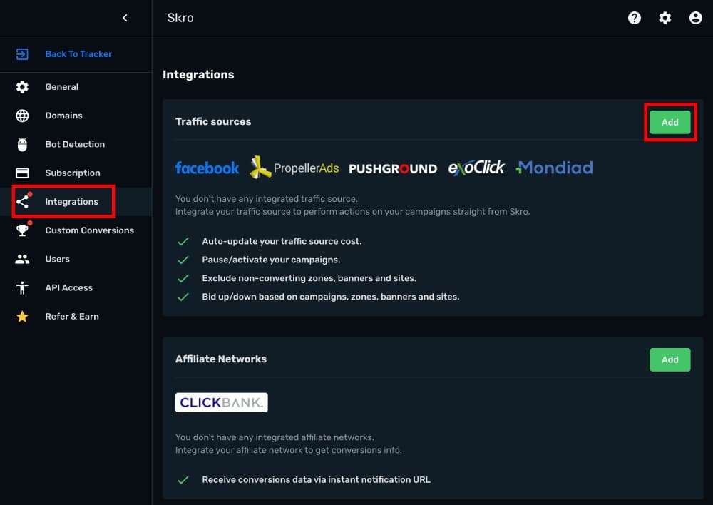Open the Users menu item
Screen dimensions: 713x505
pyautogui.click(x=57, y=259)
